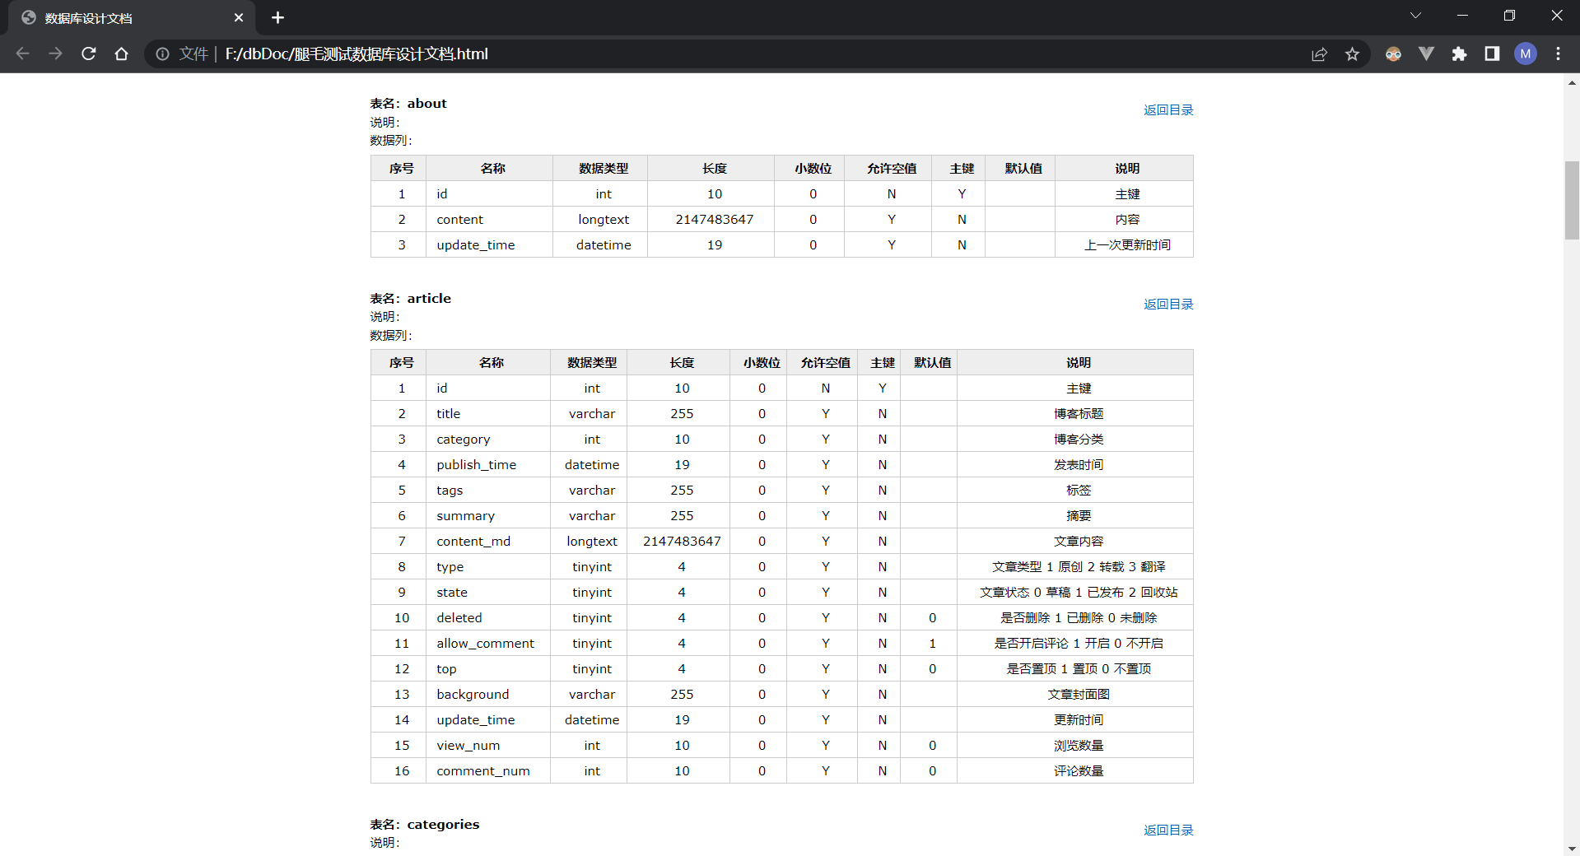Click 'tags' field name cell
This screenshot has width=1580, height=856.
coord(488,490)
